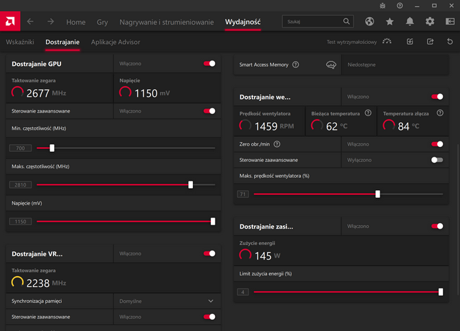Start stress test gauge icon
This screenshot has width=460, height=331.
(x=387, y=42)
